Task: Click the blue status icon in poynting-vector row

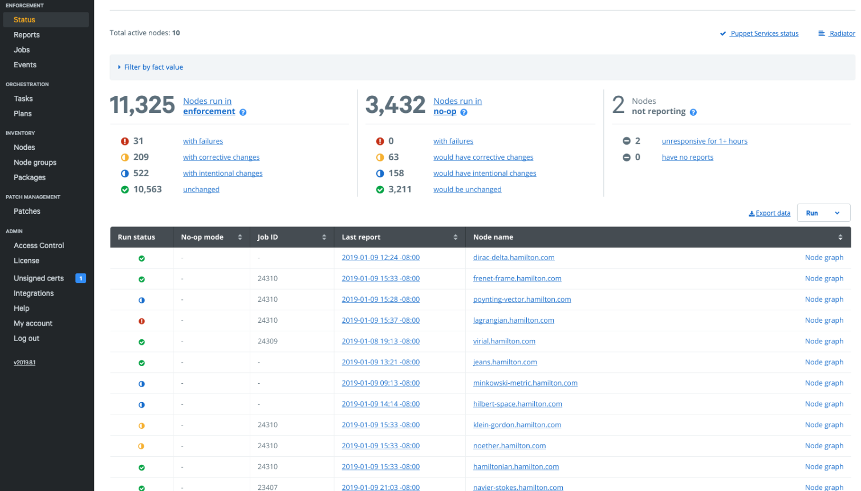Action: coord(141,300)
